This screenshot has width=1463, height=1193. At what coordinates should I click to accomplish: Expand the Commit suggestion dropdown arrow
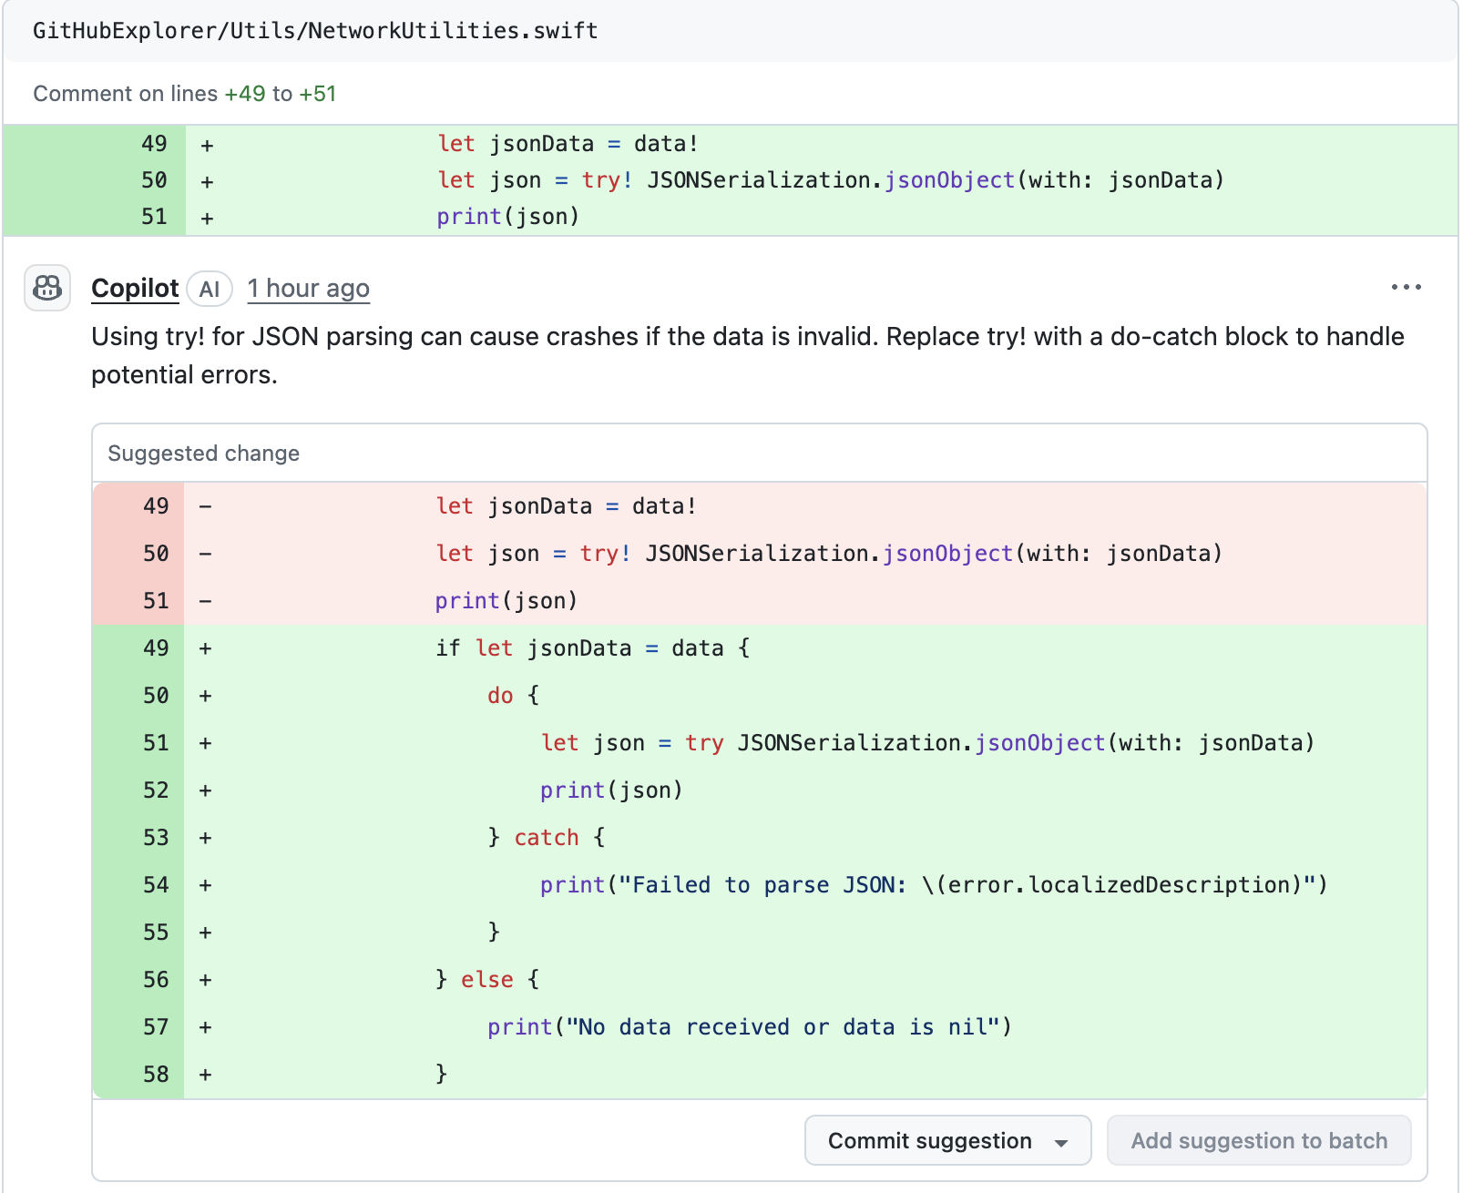(x=1061, y=1142)
